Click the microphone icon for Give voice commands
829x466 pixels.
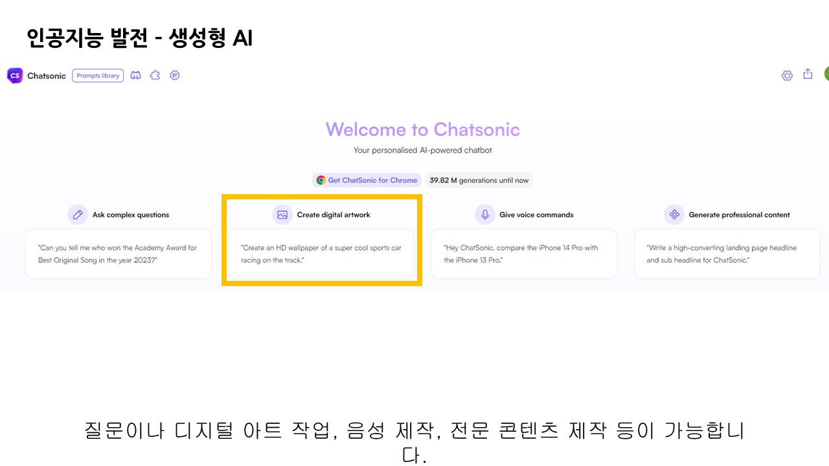pyautogui.click(x=484, y=215)
